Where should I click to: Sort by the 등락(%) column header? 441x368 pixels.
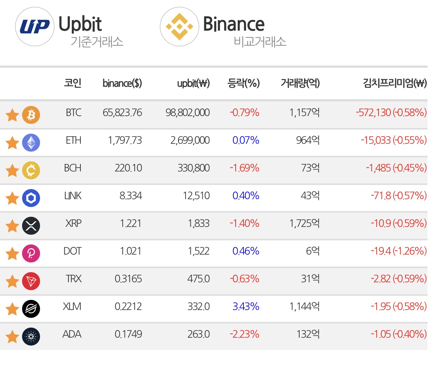[x=243, y=83]
